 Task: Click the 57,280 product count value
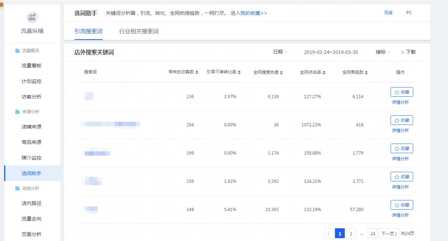(357, 210)
